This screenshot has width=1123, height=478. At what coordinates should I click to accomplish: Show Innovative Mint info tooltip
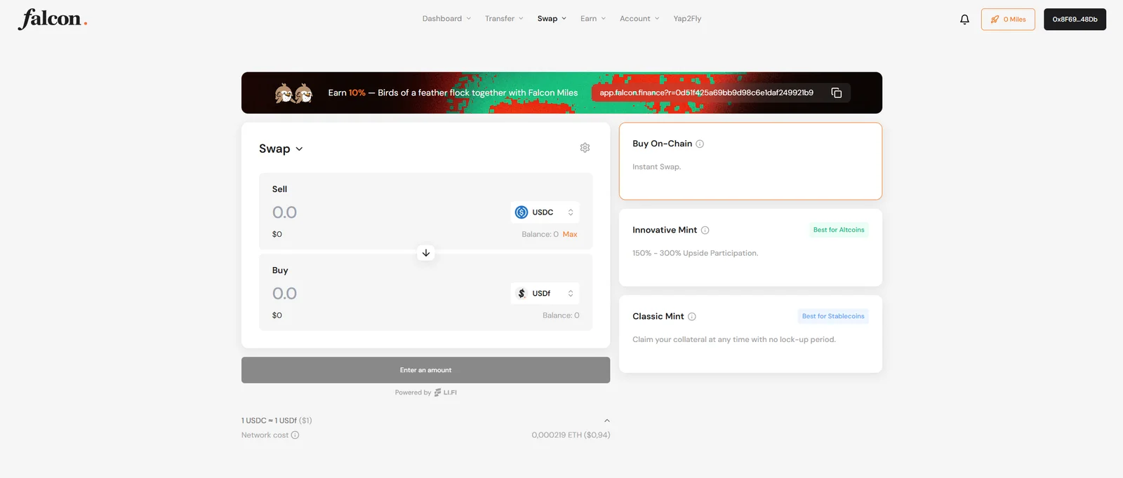point(705,230)
